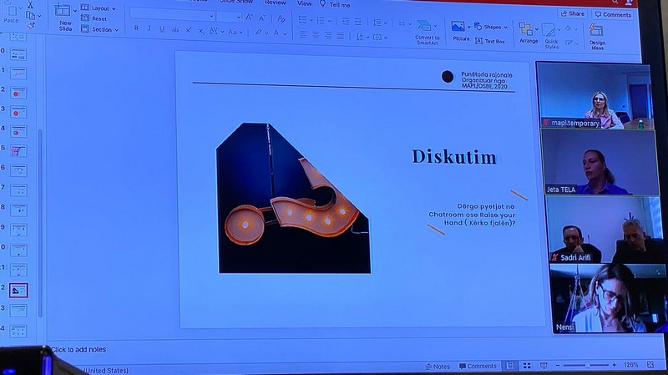This screenshot has height=375, width=668.
Task: Click the Add Columns icon
Action: tap(402, 23)
